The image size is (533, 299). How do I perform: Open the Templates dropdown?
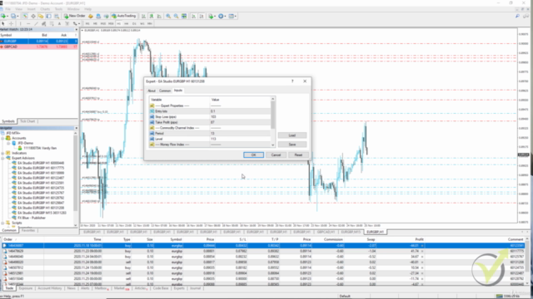(x=235, y=16)
